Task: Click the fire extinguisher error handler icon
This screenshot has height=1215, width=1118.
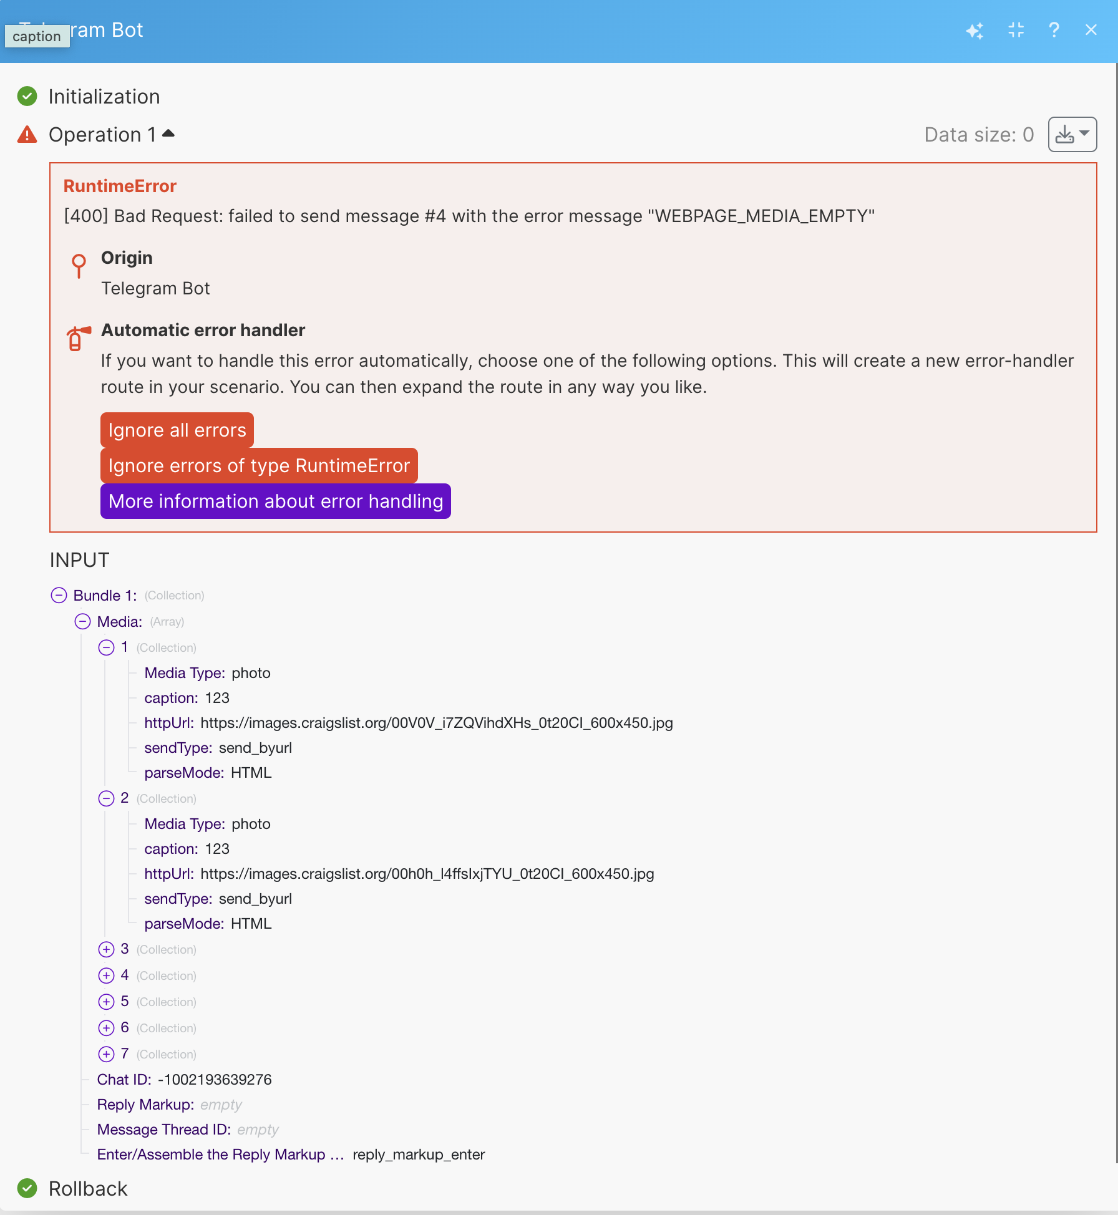Action: pos(77,339)
